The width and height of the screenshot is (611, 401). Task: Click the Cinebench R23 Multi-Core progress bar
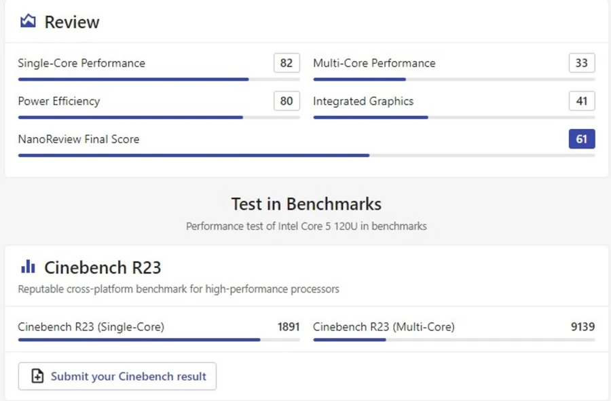click(x=454, y=340)
